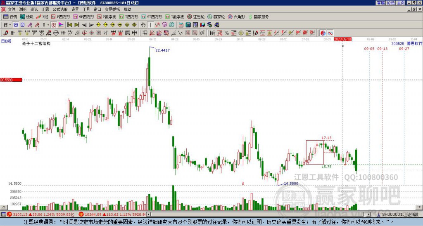Viewport: 423px width, 226px height.
Task: Open the 9P四方形 tool
Action: point(83,16)
